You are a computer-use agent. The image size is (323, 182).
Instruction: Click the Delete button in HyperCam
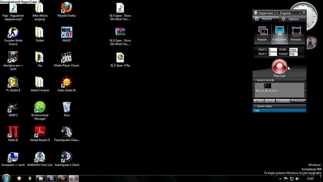(283, 101)
